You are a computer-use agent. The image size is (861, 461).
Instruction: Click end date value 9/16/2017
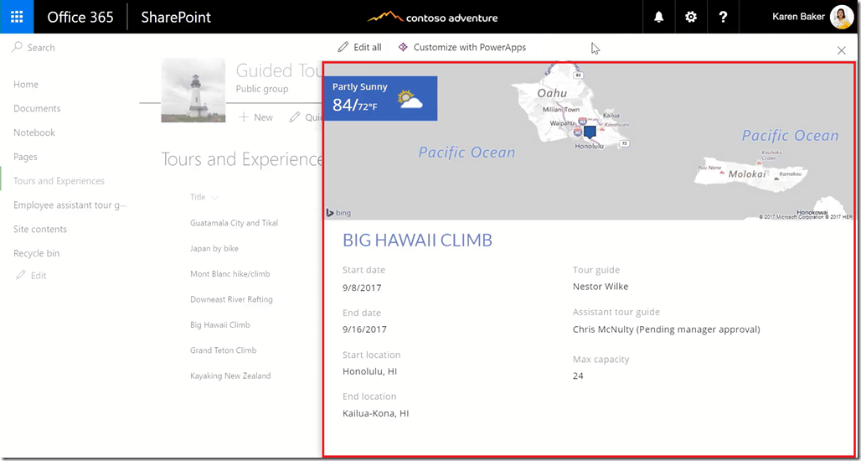coord(364,329)
